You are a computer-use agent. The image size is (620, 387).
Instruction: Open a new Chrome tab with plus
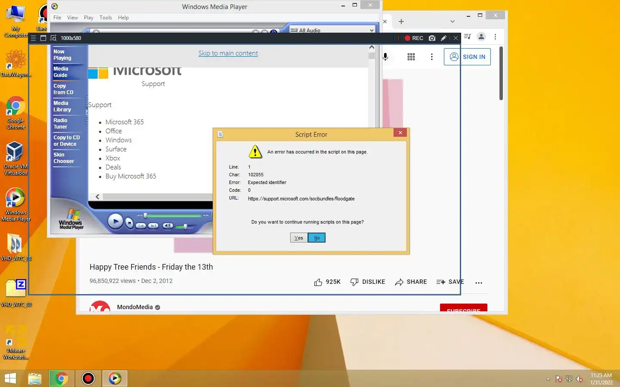coord(401,21)
